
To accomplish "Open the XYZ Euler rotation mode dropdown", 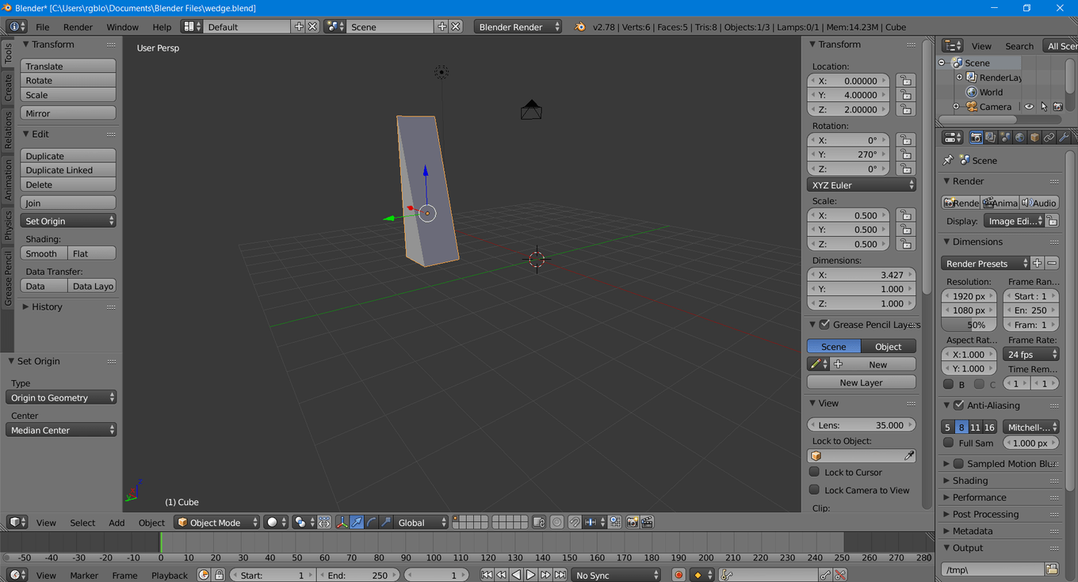I will click(862, 185).
